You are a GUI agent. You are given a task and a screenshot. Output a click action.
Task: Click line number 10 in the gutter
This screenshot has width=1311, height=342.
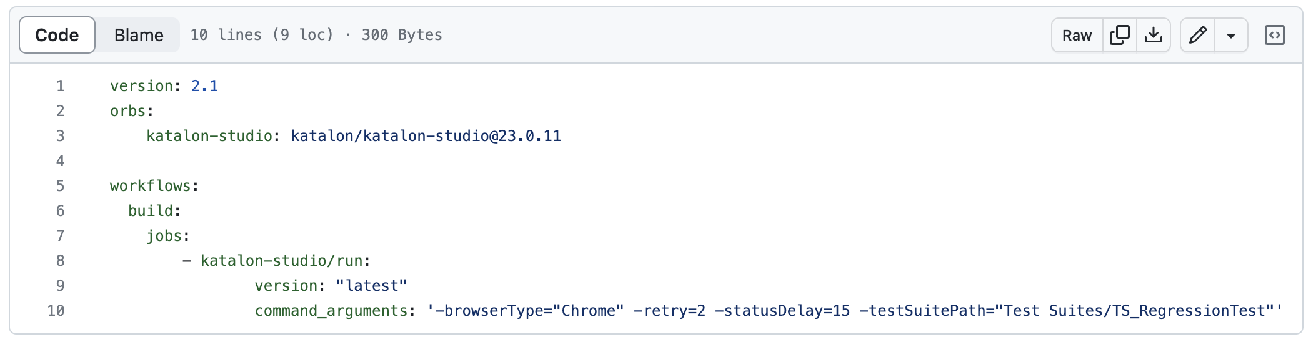56,311
